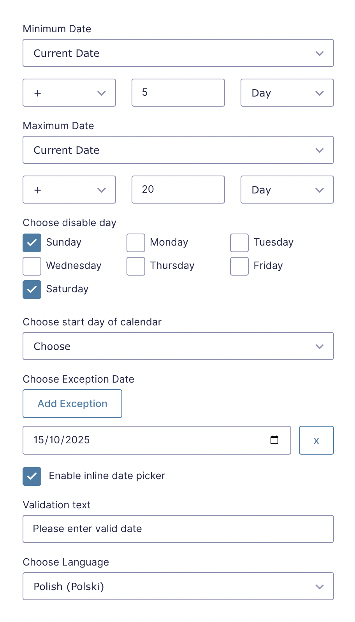Click the maximum date offset field showing 20
The image size is (355, 622).
point(178,190)
